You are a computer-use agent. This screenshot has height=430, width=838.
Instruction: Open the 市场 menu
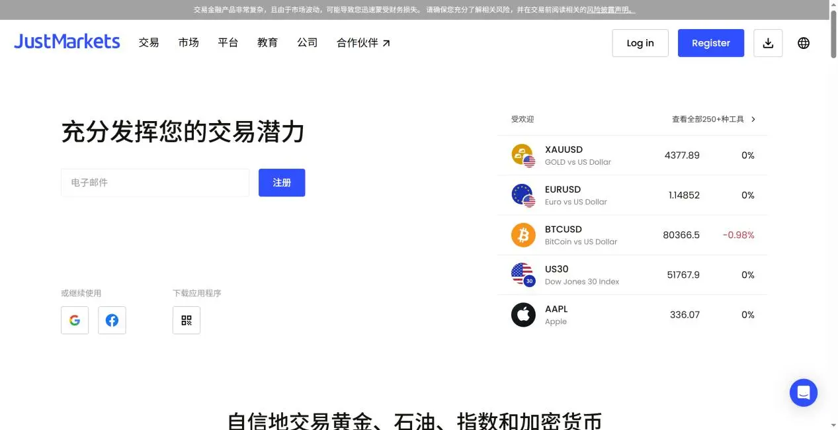189,42
